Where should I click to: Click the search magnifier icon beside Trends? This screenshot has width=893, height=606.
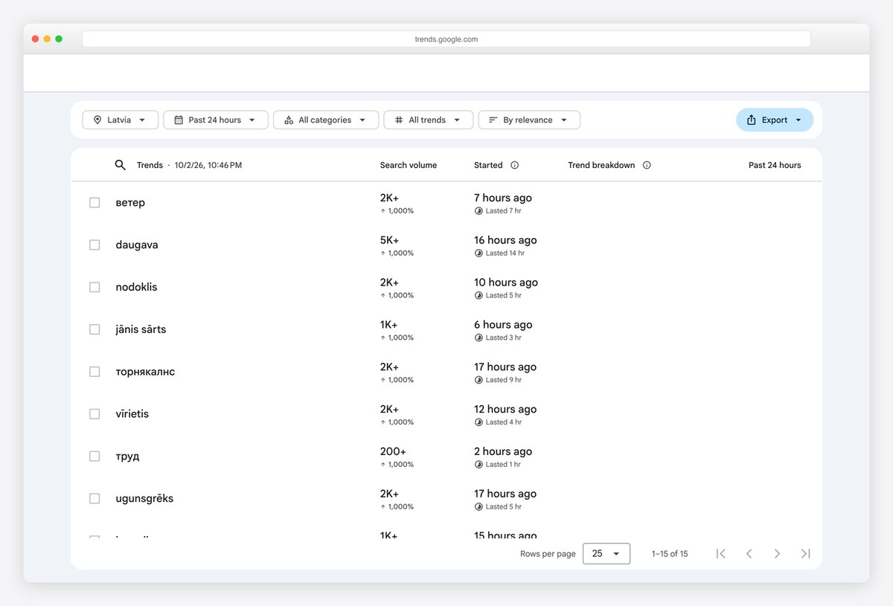click(120, 165)
